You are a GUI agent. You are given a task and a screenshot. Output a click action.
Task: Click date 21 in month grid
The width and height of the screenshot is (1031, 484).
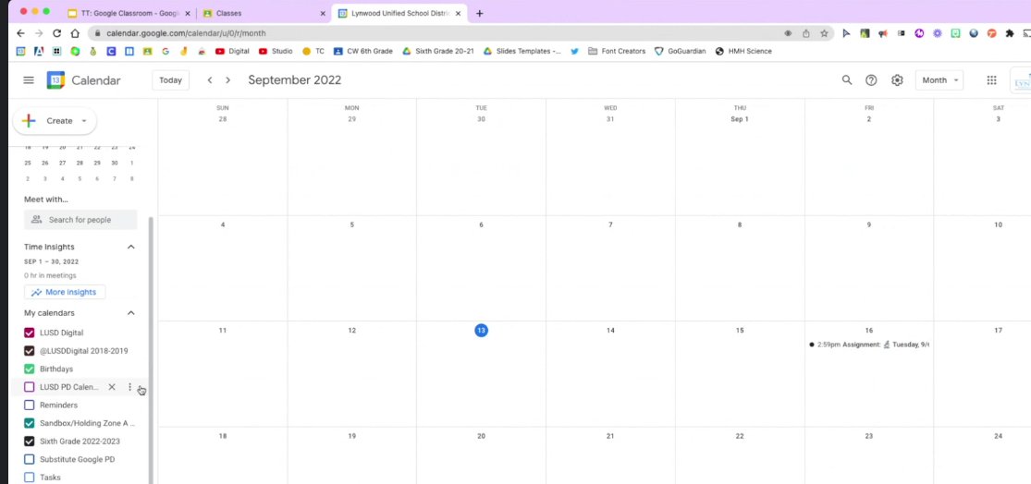tap(610, 436)
